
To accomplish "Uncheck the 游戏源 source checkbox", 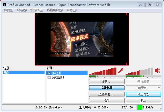I will click(49, 73).
